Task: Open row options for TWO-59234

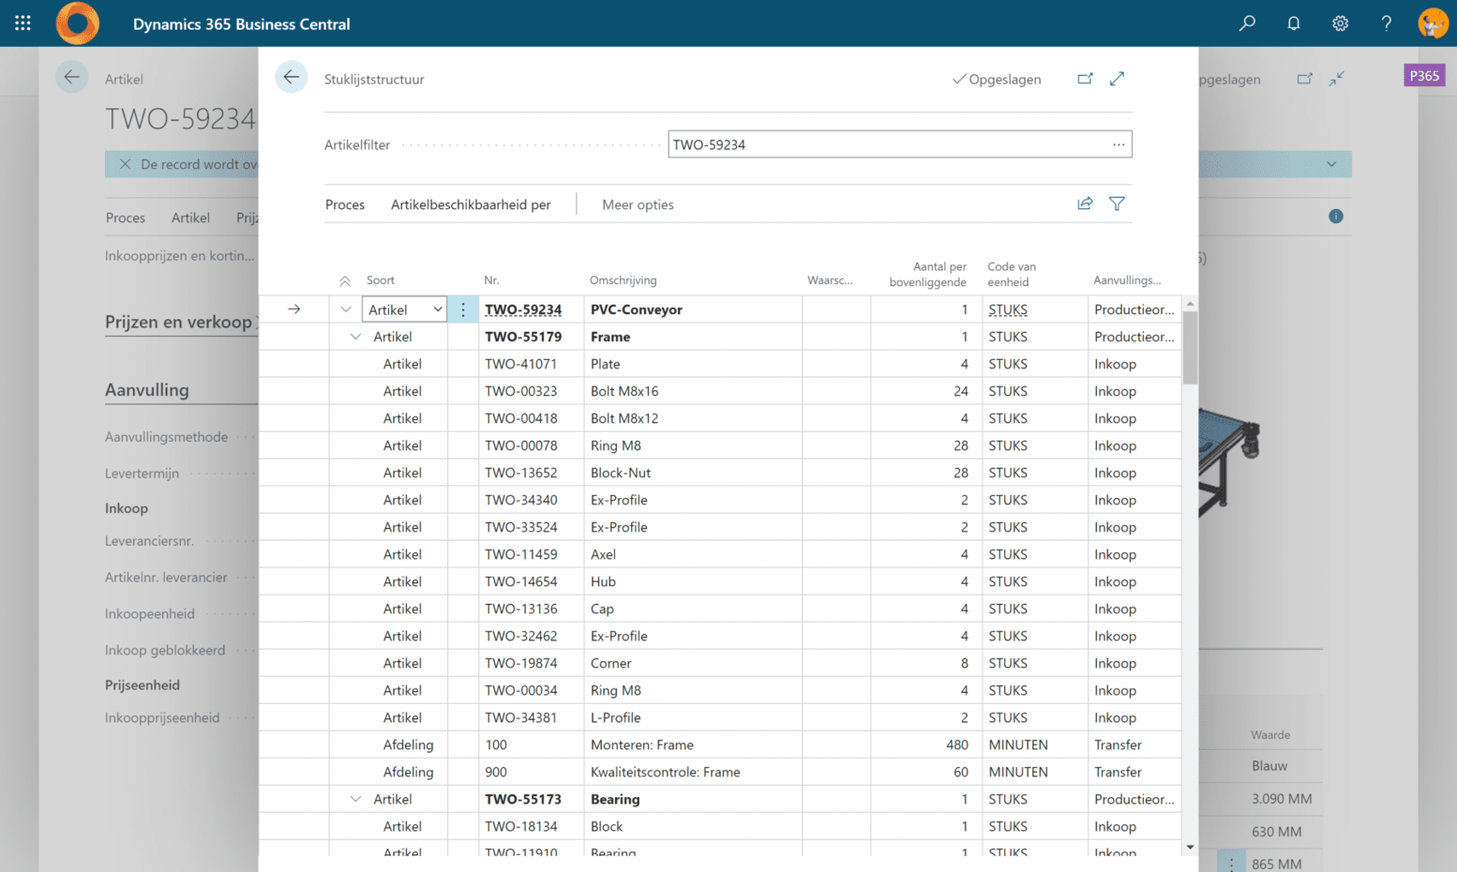Action: pos(463,310)
